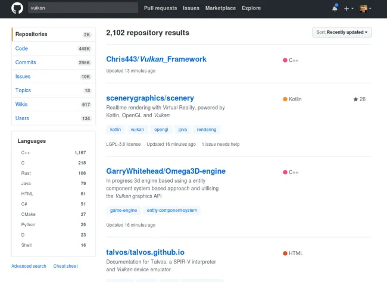Show Topics search results
The image size is (387, 282).
(x=54, y=90)
